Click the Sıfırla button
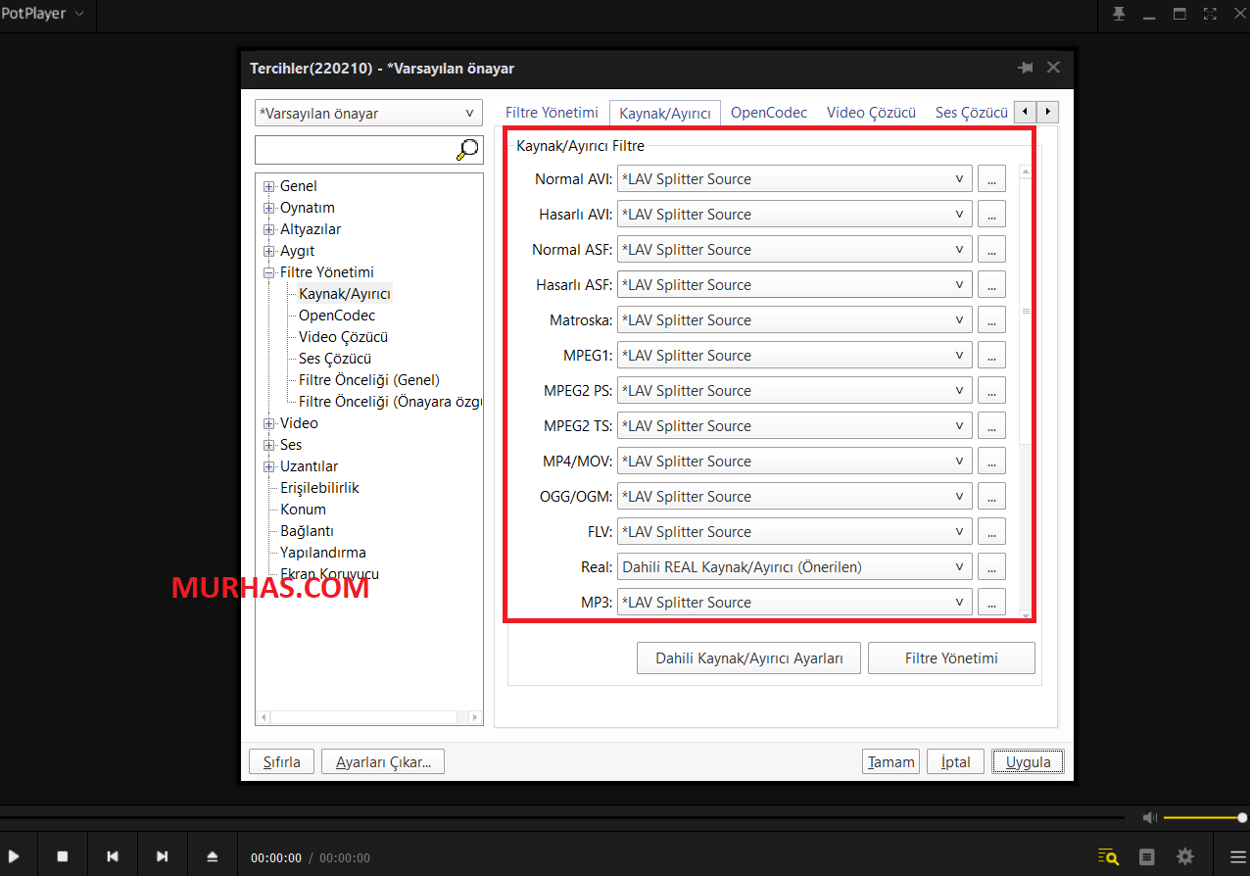This screenshot has width=1250, height=876. pos(281,761)
